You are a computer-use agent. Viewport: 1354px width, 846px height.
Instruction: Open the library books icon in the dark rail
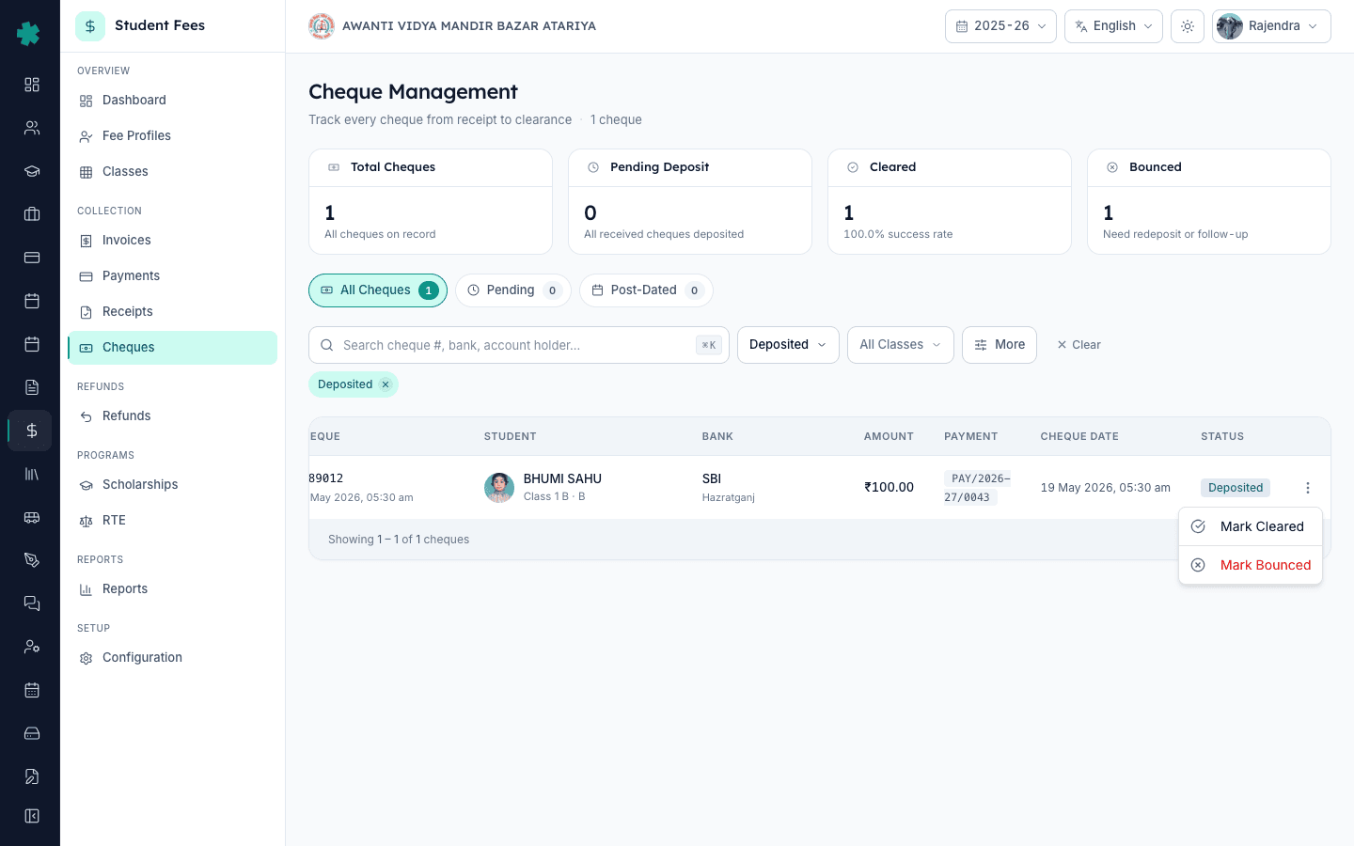pyautogui.click(x=32, y=474)
